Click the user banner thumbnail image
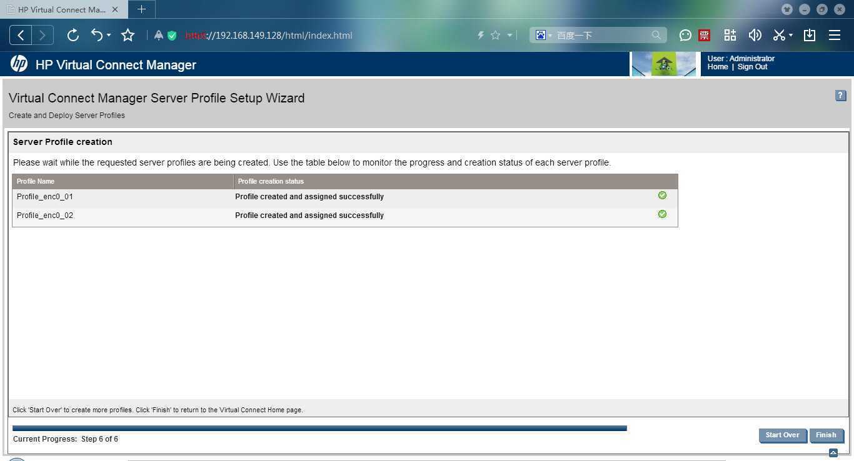Viewport: 854px width, 461px height. tap(665, 64)
